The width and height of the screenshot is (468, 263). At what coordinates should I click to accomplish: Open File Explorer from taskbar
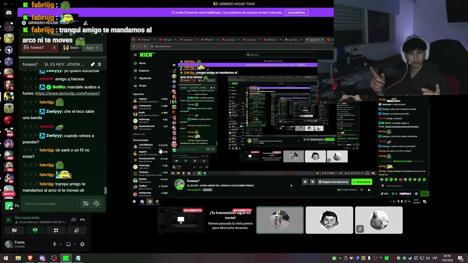point(18,258)
